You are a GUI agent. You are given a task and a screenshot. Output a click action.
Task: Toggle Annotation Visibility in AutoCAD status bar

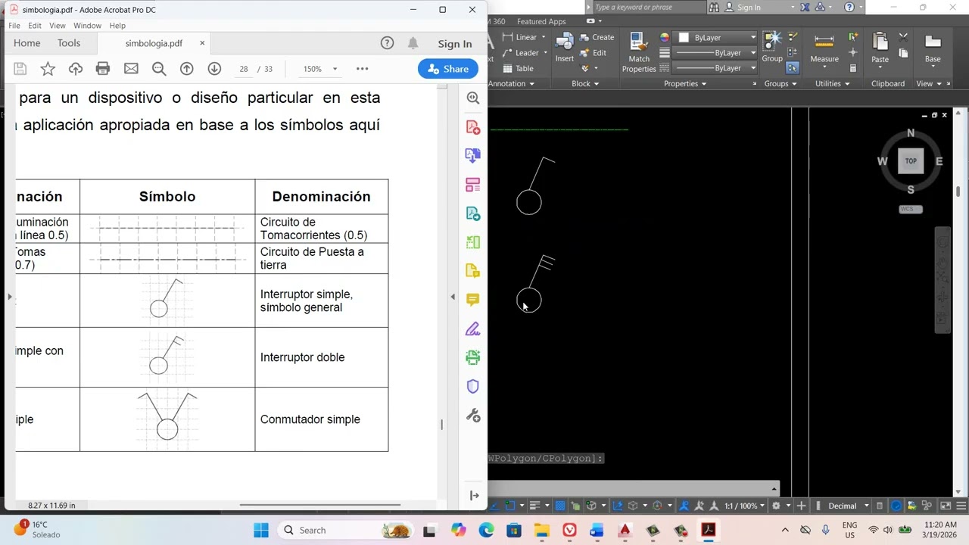684,506
